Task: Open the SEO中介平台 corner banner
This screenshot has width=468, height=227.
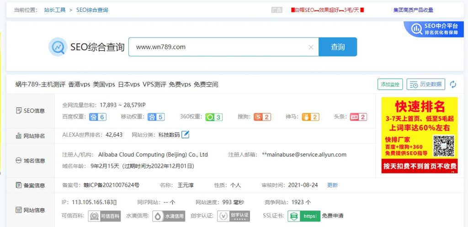Action: coord(435,29)
